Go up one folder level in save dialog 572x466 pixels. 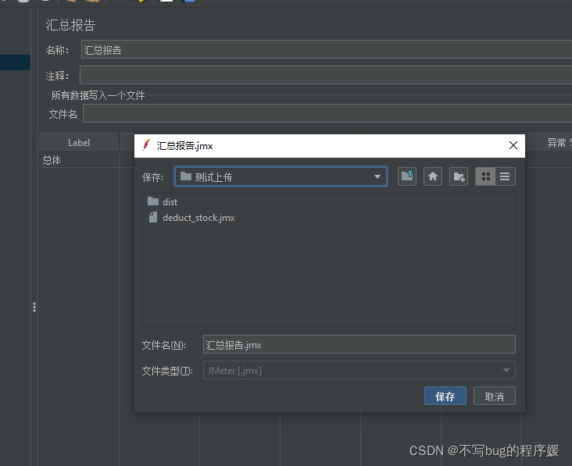click(407, 176)
